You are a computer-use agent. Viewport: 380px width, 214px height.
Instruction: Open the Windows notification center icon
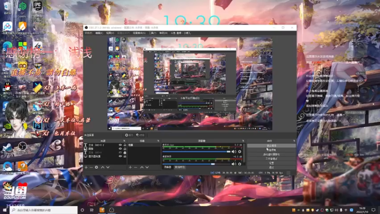[x=373, y=210]
